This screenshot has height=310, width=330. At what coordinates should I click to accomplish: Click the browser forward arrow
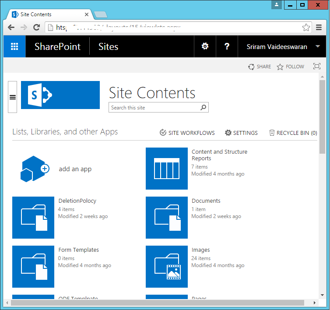point(24,28)
